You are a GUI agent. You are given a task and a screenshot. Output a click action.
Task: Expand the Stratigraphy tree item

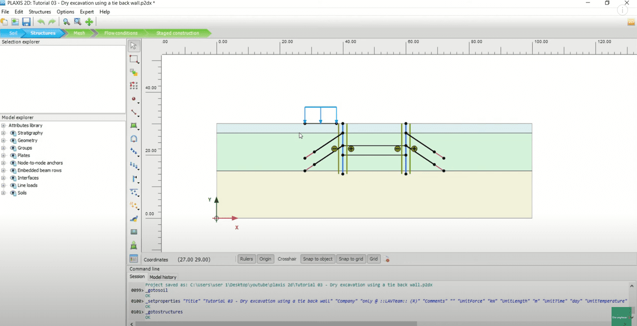click(4, 133)
